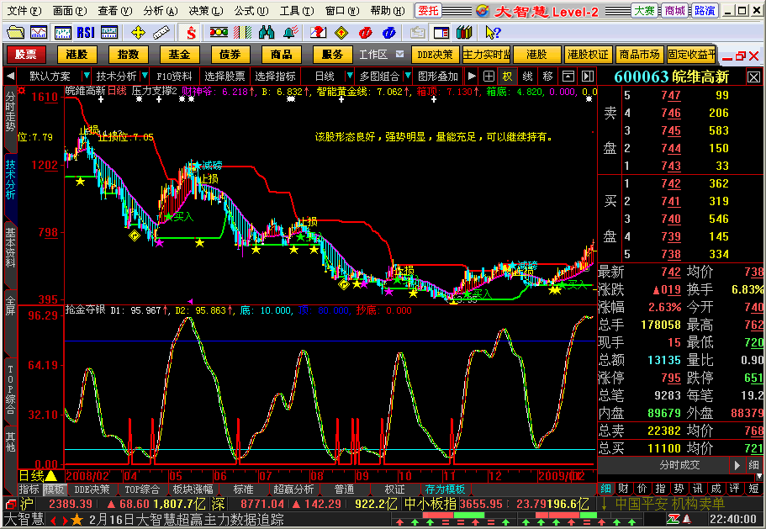Viewport: 766px width, 529px height.
Task: Click the yellow four-way move arrows icon
Action: point(138,33)
